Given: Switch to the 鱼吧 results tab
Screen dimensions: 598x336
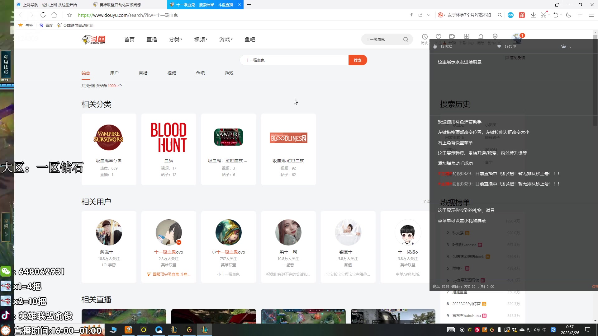Looking at the screenshot, I should point(200,73).
